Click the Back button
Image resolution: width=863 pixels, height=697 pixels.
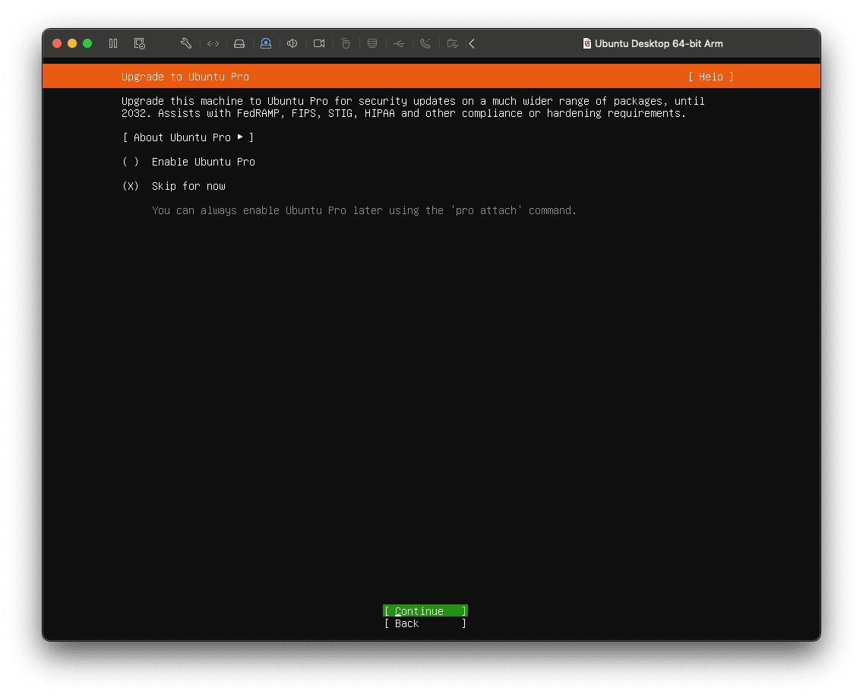point(425,623)
